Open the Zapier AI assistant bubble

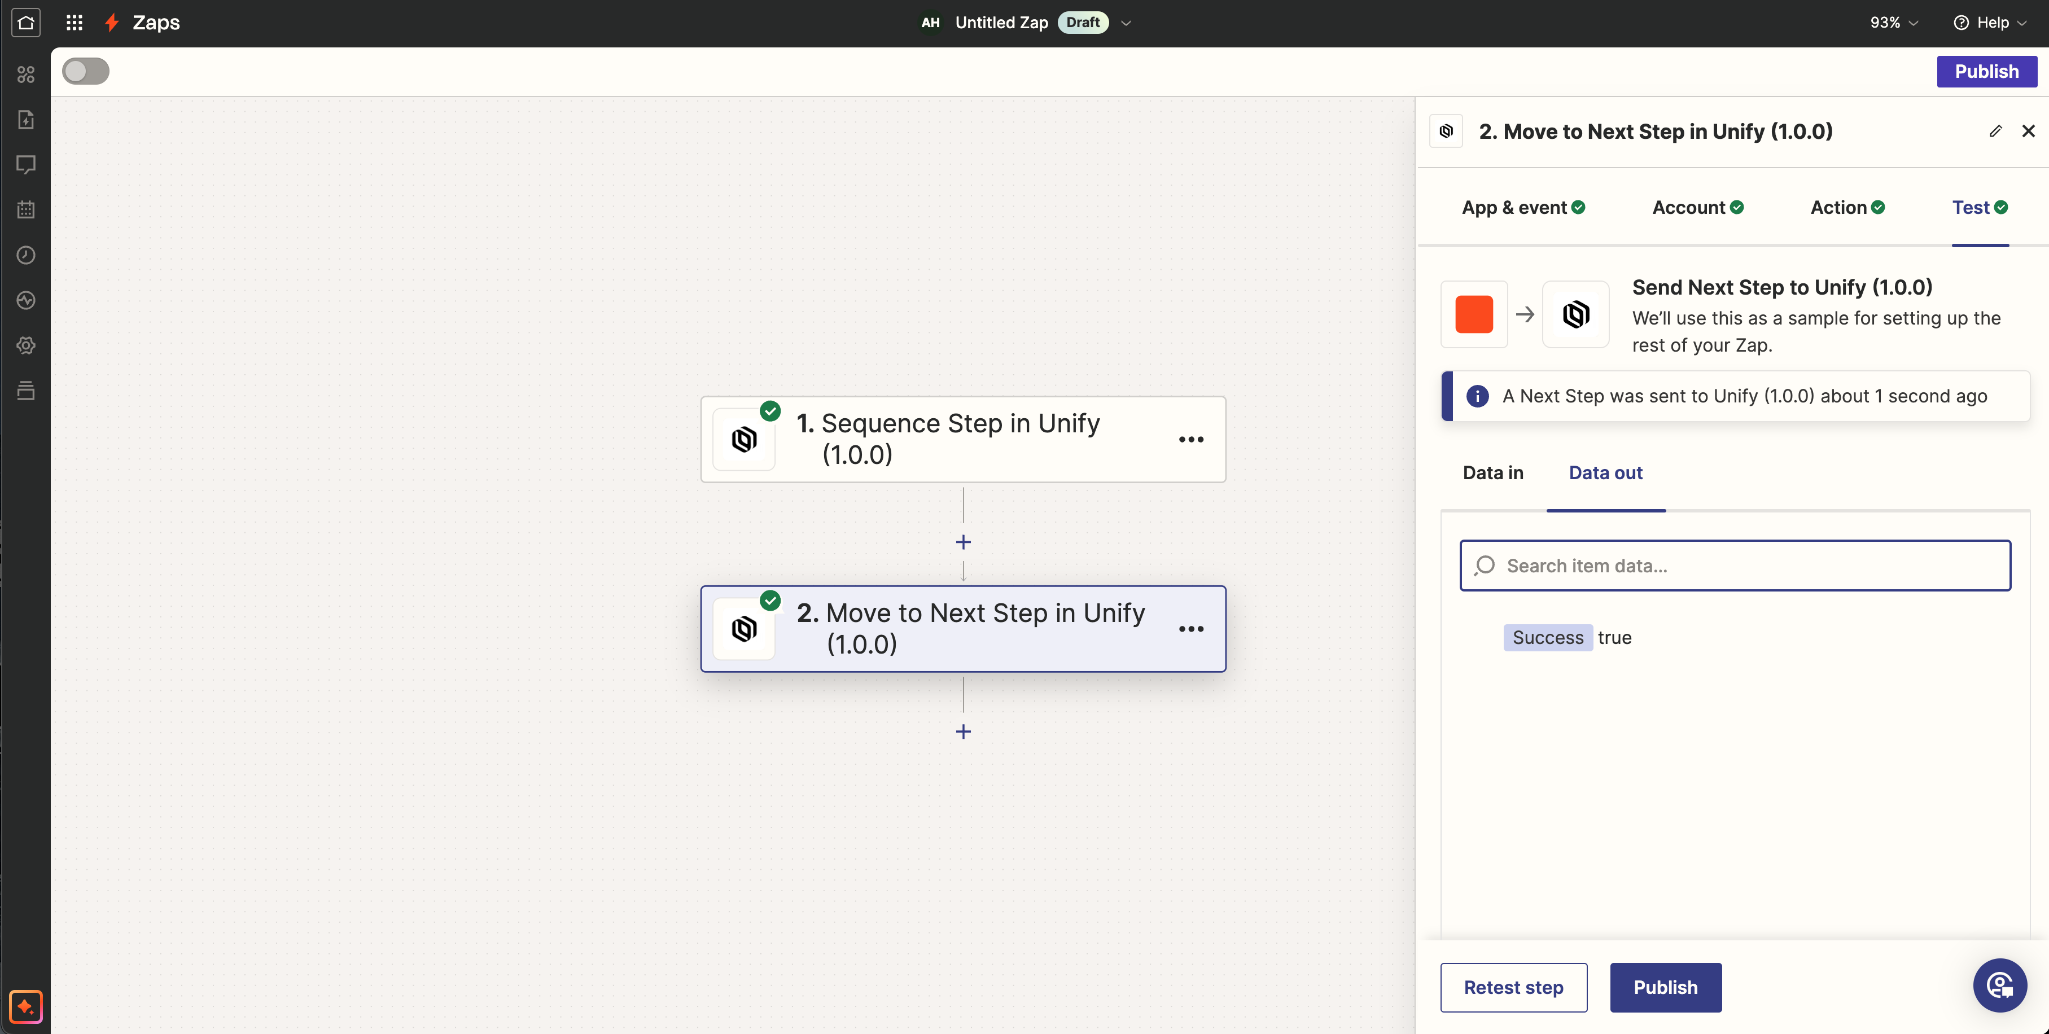click(x=2000, y=985)
